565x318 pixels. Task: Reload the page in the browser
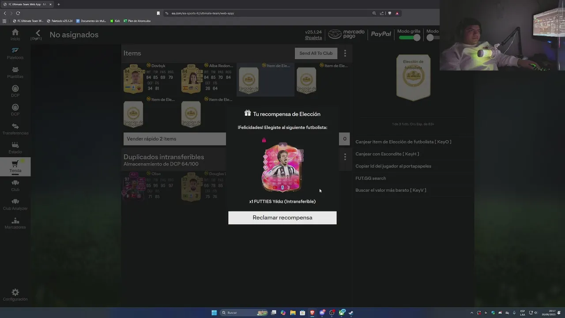click(18, 13)
